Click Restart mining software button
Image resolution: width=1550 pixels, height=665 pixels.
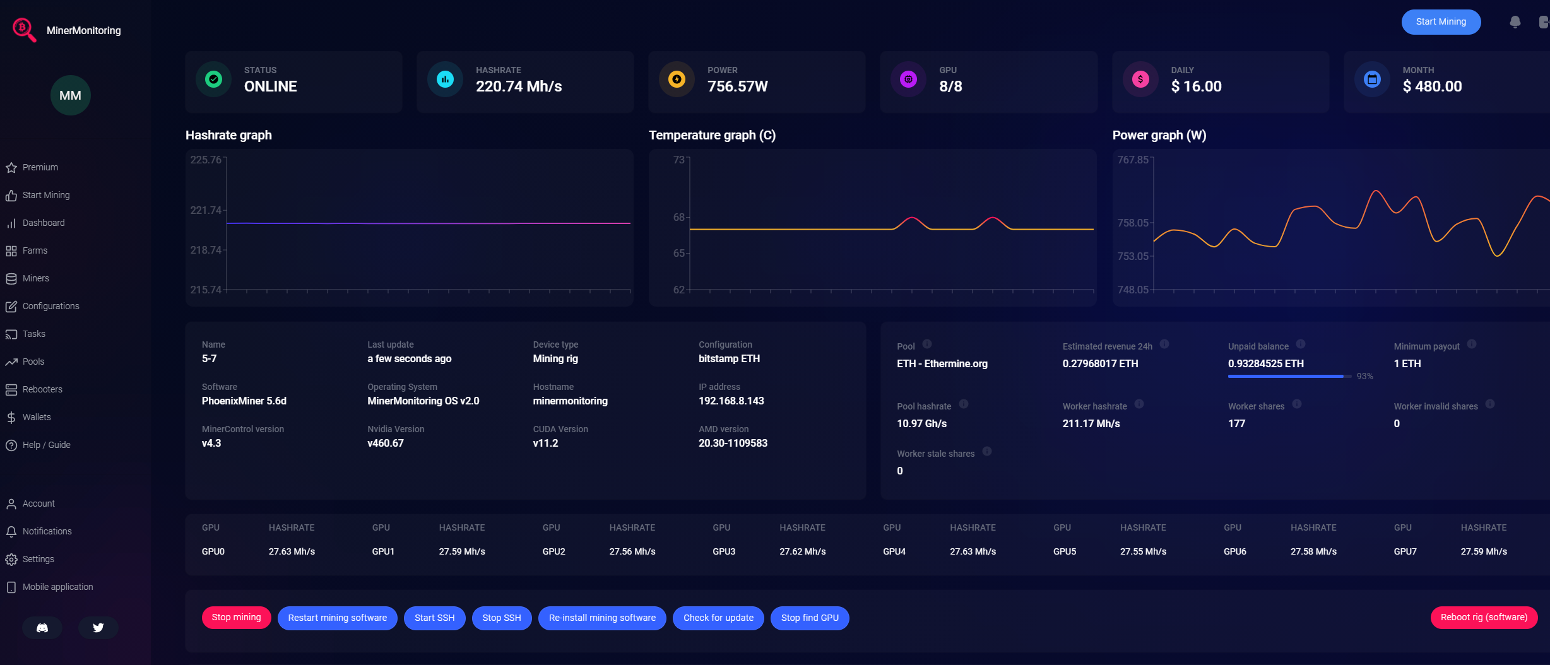337,618
